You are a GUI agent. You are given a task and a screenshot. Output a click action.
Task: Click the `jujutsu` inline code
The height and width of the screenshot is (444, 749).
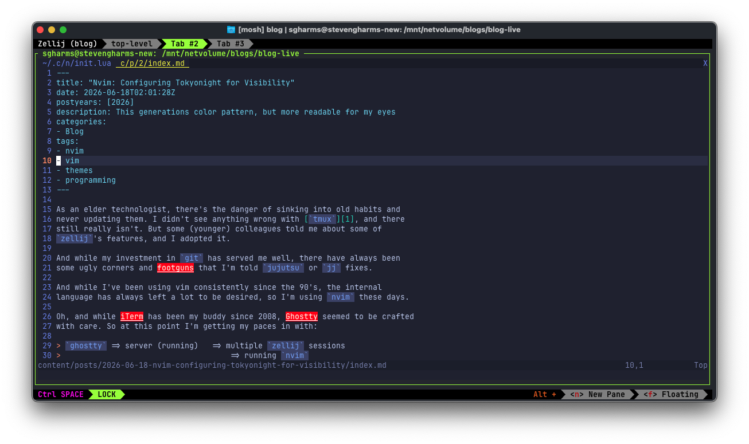tap(283, 268)
